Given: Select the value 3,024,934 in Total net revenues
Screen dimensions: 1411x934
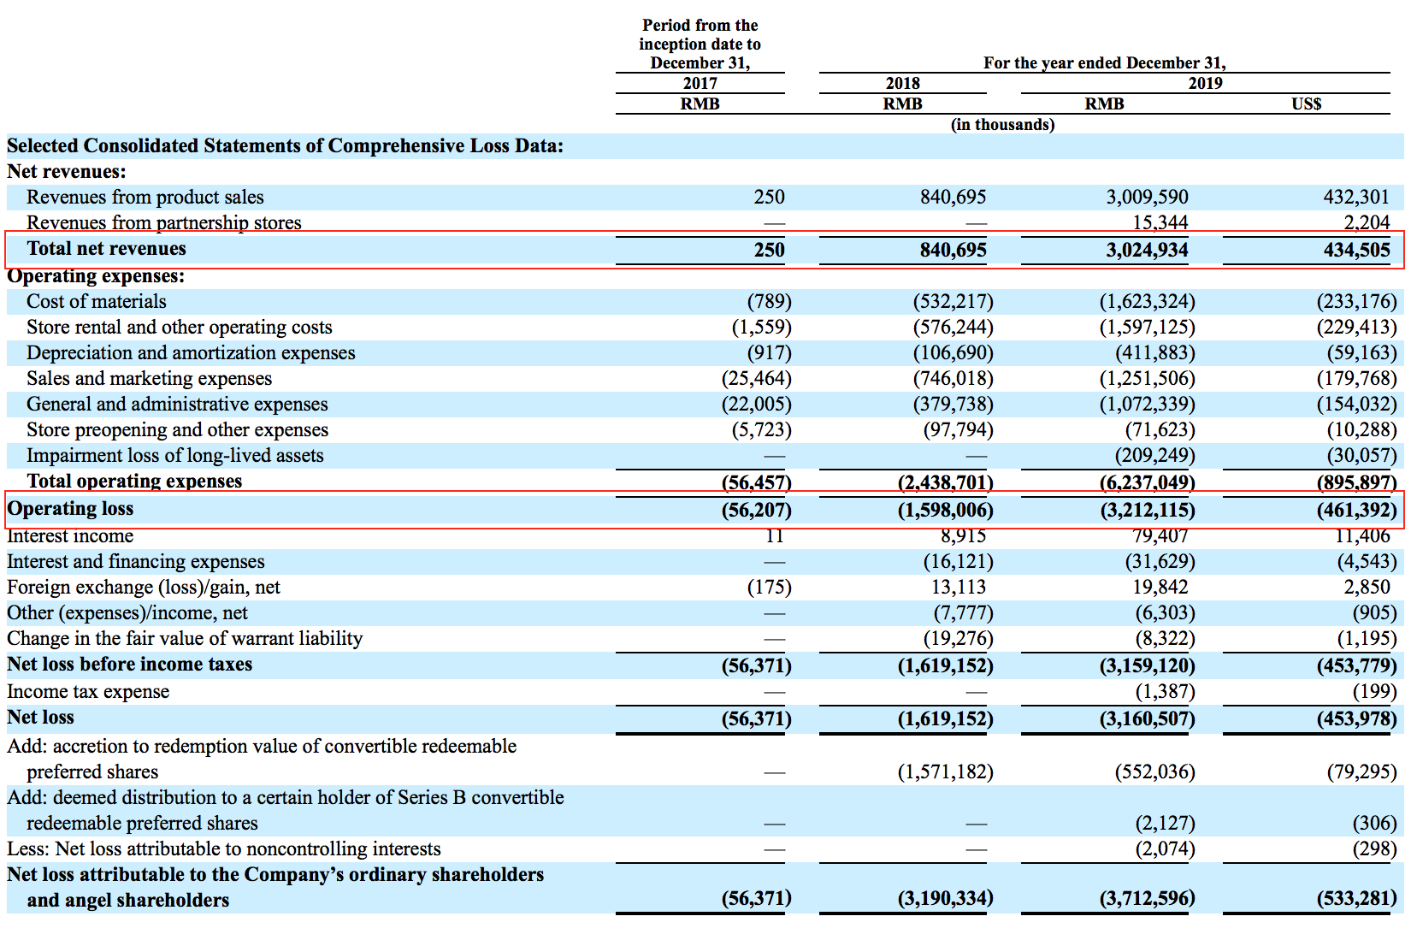Looking at the screenshot, I should (x=1146, y=250).
